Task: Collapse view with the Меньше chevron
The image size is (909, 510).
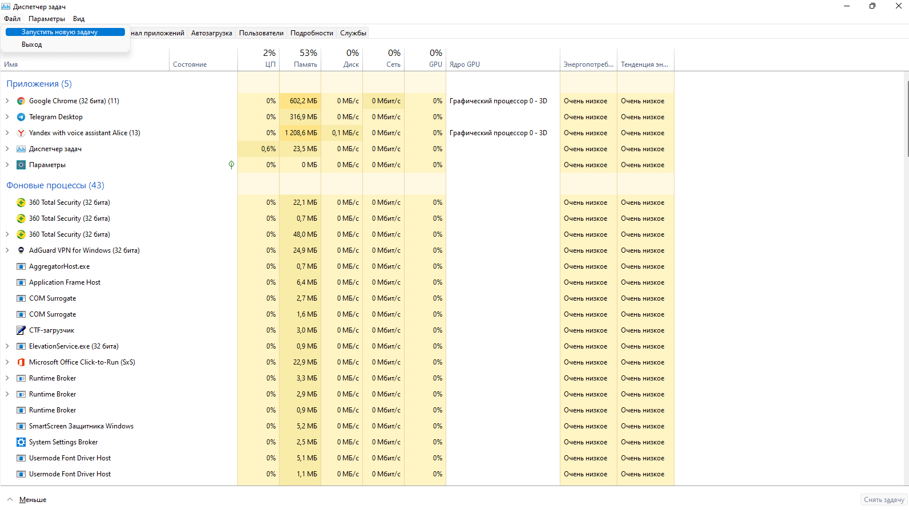Action: coord(10,499)
